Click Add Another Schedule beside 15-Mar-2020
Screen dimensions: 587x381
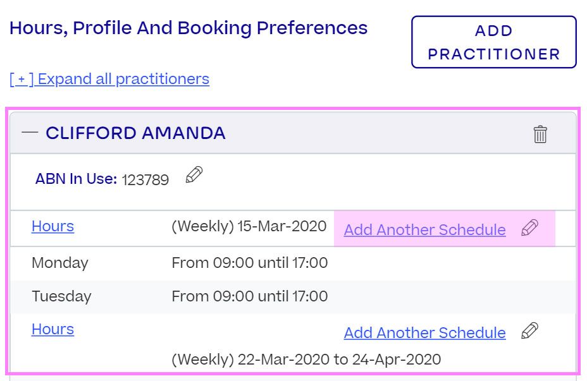424,229
